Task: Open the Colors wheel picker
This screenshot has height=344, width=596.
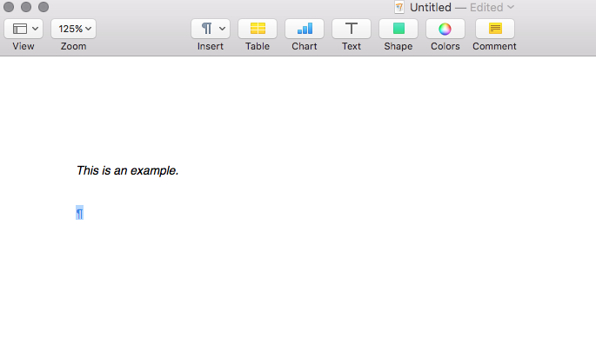Action: [x=445, y=29]
